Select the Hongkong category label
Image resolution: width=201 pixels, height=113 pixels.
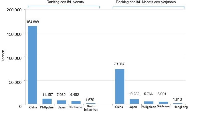181,107
